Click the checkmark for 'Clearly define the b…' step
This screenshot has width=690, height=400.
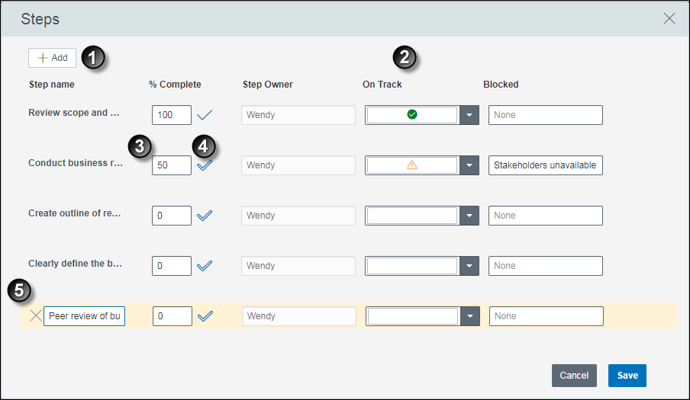pos(205,266)
